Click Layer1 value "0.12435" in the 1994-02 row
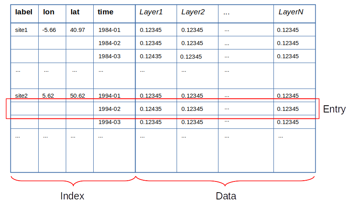Screen dimensions: 352x203 click(151, 109)
